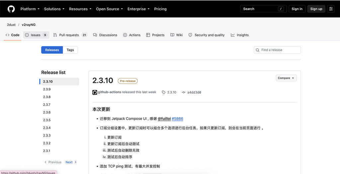The width and height of the screenshot is (340, 174).
Task: Click the 2.3.10 release title
Action: point(103,81)
